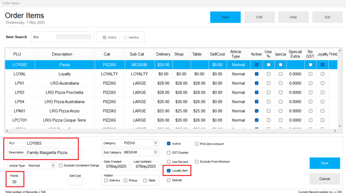This screenshot has height=193, width=346.
Task: Sort by the SellCost column header
Action: point(217,54)
